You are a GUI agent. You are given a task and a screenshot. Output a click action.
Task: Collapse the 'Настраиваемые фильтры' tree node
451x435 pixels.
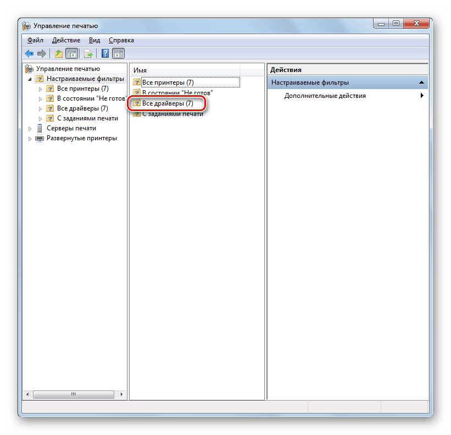tap(30, 79)
